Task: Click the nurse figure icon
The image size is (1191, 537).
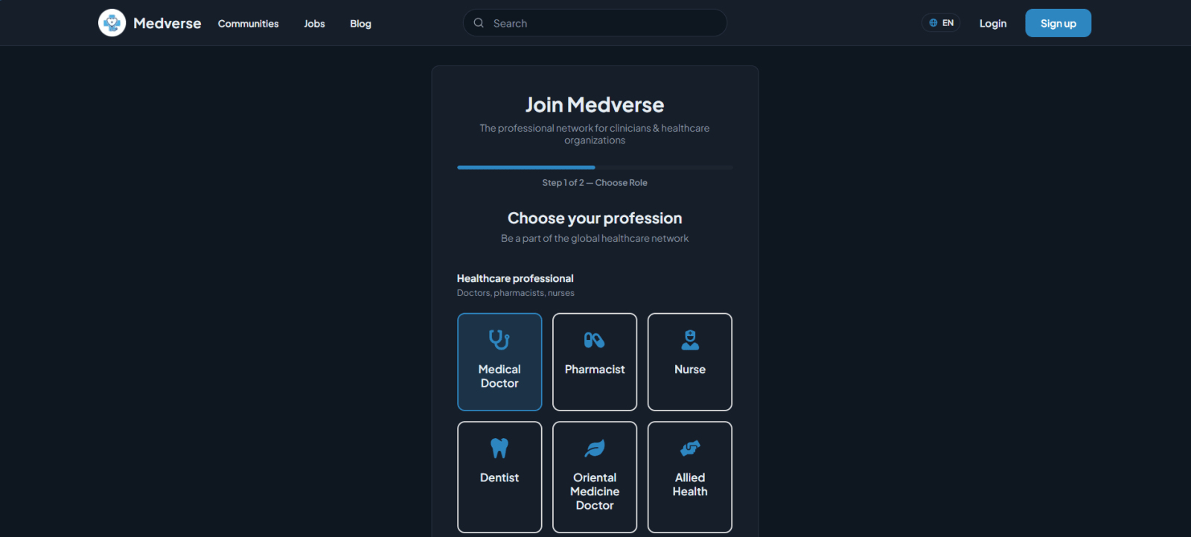Action: coord(690,340)
